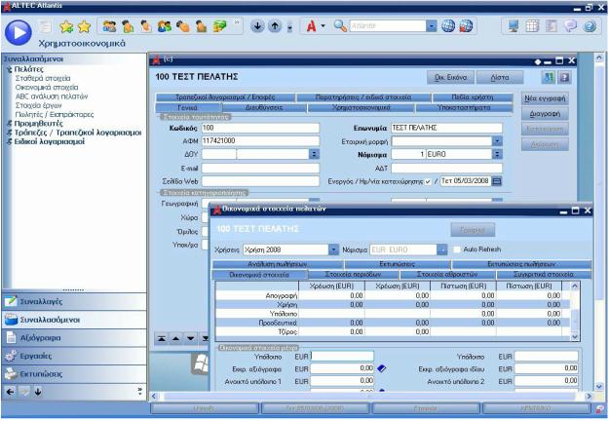Image resolution: width=609 pixels, height=421 pixels.
Task: Click the monitor icon in top-right toolbar
Action: coord(514,26)
